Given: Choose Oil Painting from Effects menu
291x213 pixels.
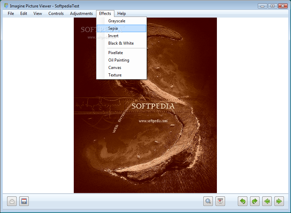Looking at the screenshot, I should [121, 60].
